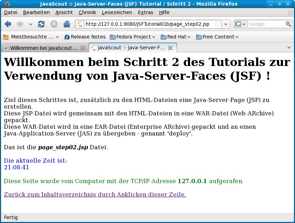Screen dimensions: 295x223
Task: Open the Release Notes bookmark
Action: click(x=85, y=37)
